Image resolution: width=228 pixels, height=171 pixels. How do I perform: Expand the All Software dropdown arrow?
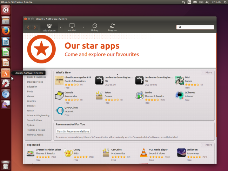click(60, 27)
